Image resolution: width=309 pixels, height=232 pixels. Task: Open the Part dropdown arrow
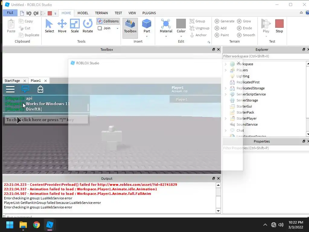click(147, 36)
